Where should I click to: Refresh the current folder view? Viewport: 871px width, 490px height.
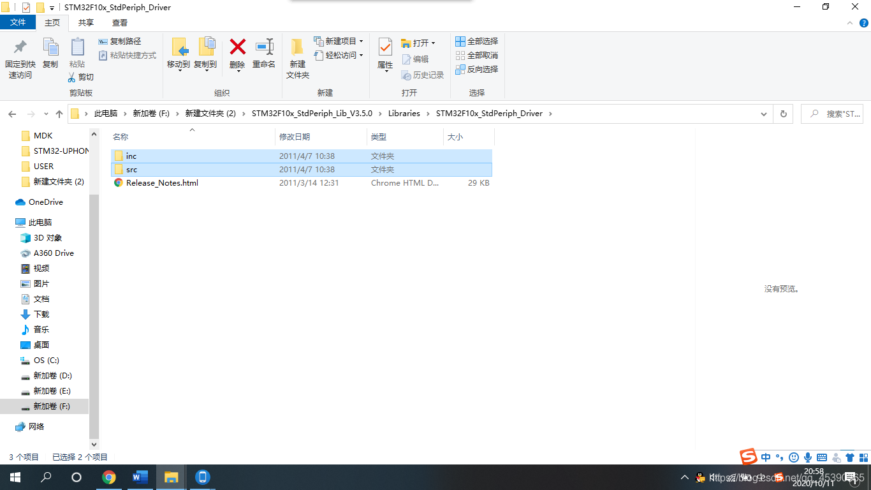784,114
